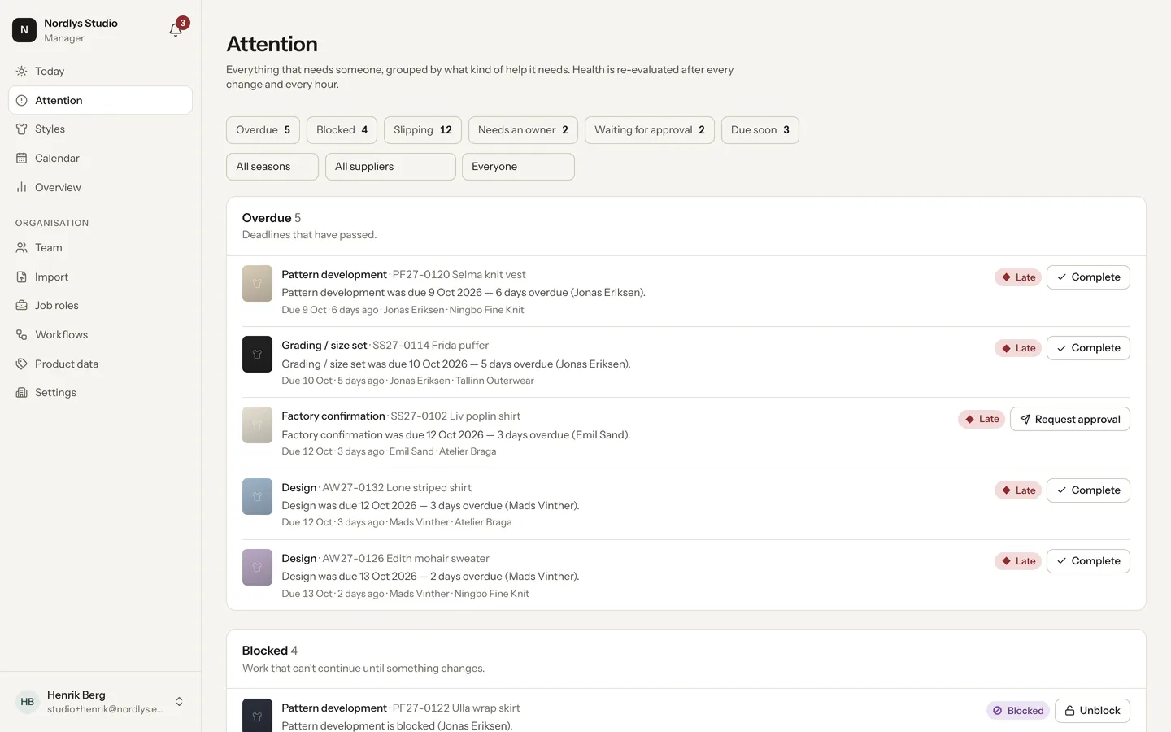This screenshot has width=1171, height=732.
Task: Go to Today in the sidebar
Action: (100, 72)
